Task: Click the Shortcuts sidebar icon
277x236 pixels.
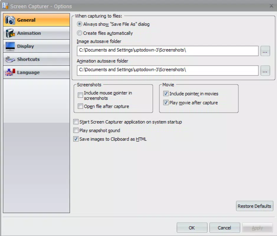Action: (10, 59)
